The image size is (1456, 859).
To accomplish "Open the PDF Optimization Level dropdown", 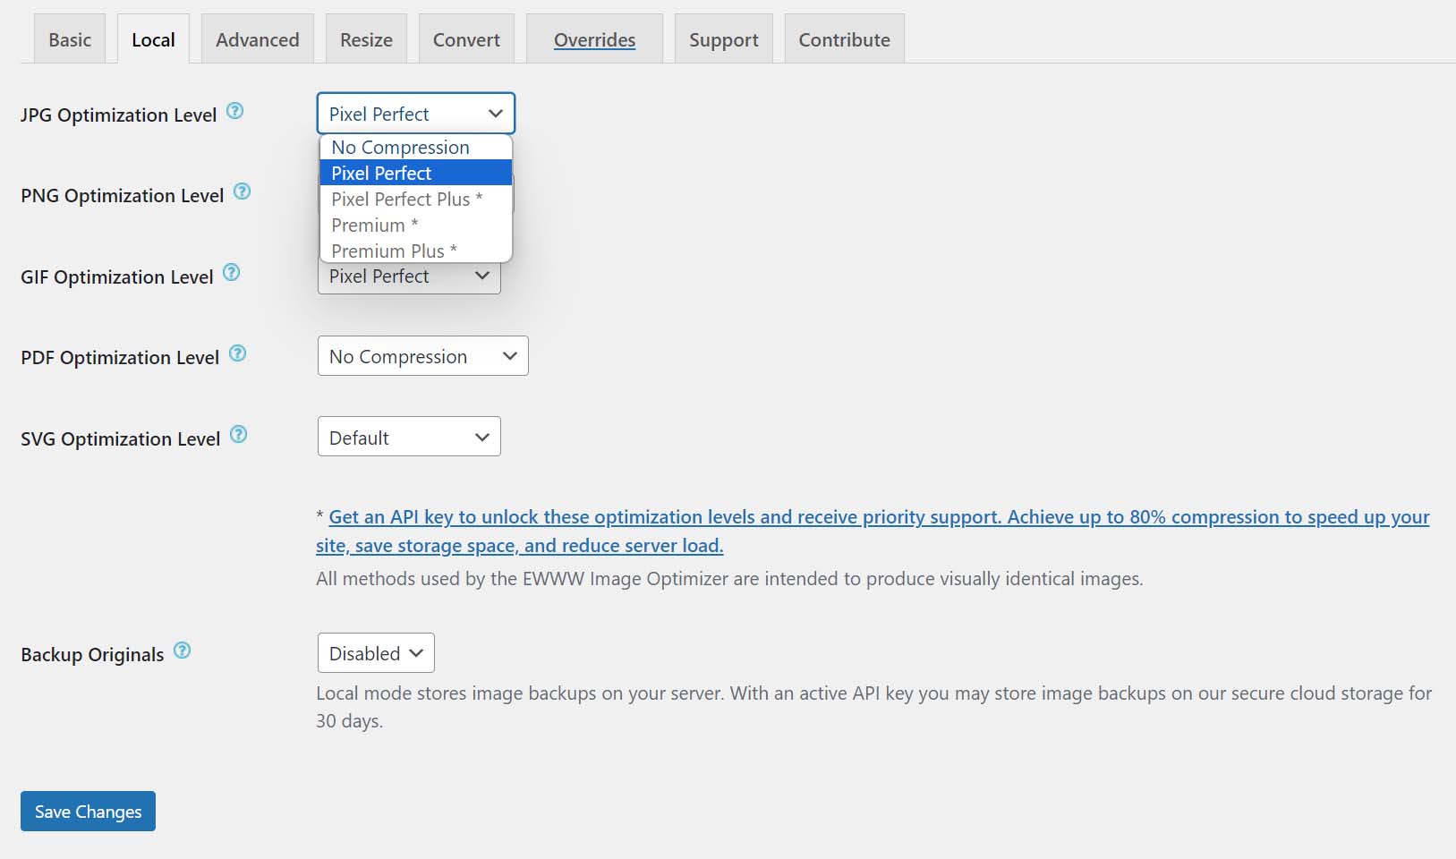I will [x=421, y=355].
